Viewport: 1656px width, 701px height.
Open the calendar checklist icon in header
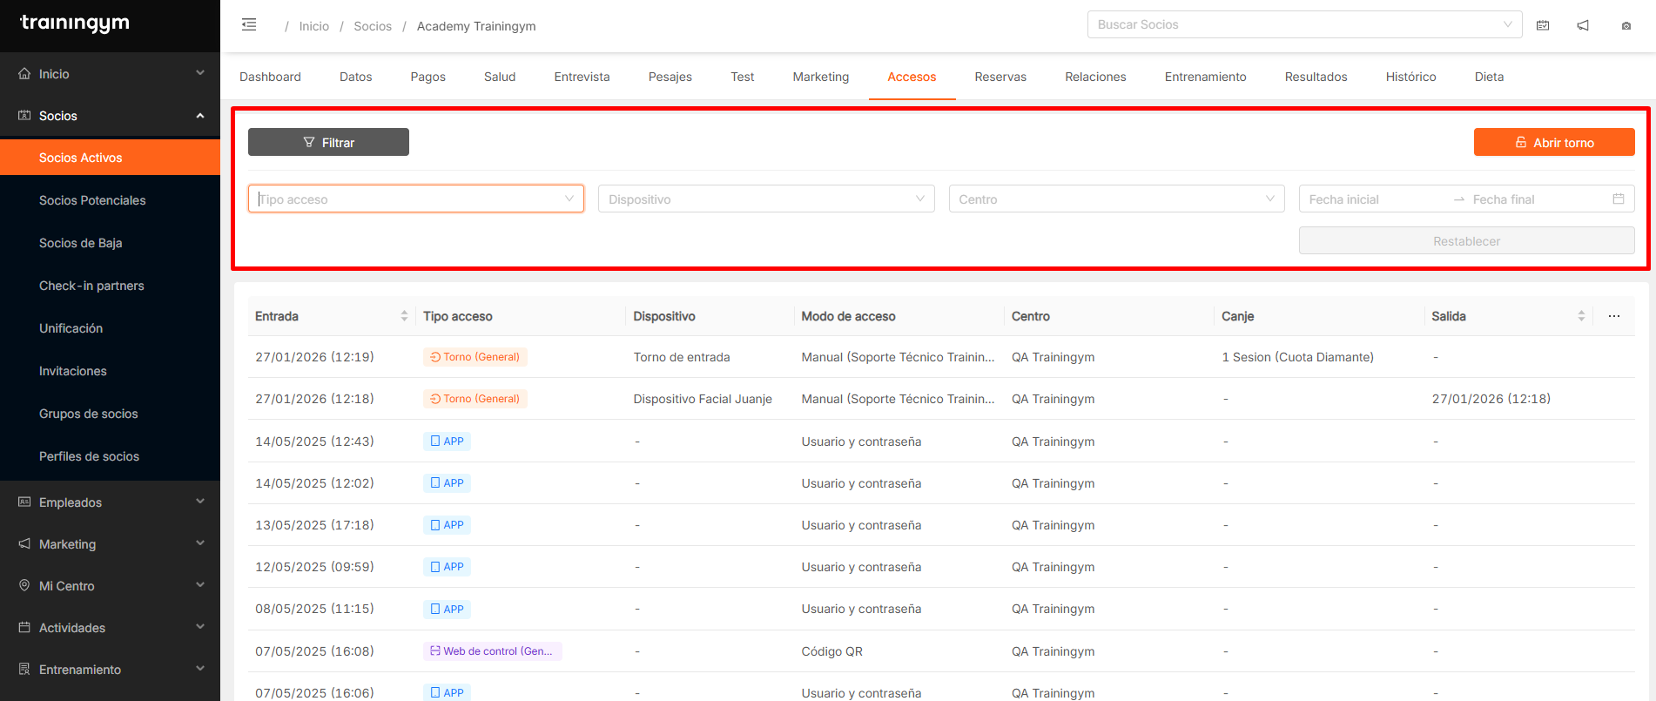point(1542,25)
